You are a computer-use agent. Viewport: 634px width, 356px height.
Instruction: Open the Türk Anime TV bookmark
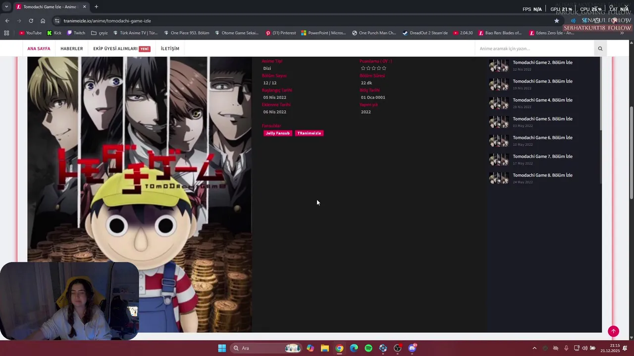point(135,33)
